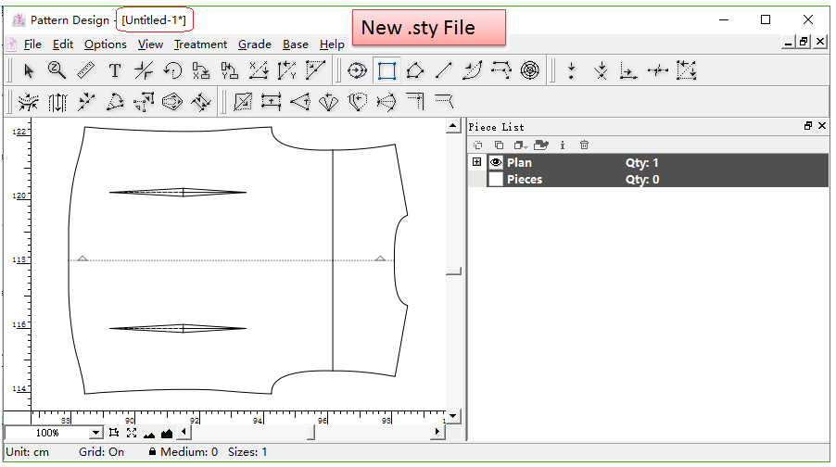
Task: Open the Grade menu
Action: pos(255,44)
